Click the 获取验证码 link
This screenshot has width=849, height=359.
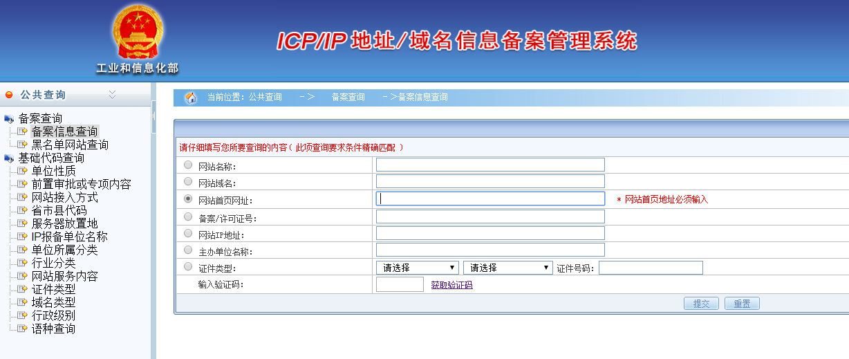(x=451, y=285)
